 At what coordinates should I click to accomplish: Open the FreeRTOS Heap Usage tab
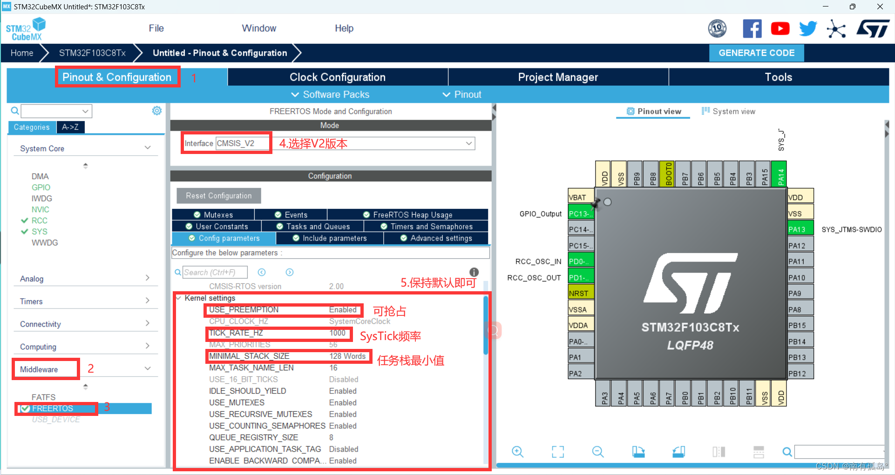coord(408,215)
